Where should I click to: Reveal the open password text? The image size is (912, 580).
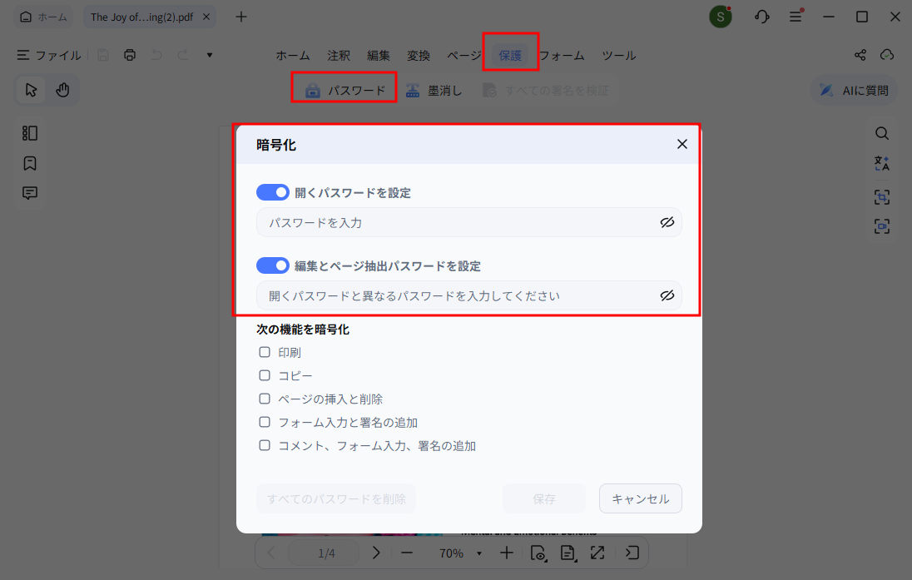pyautogui.click(x=667, y=222)
